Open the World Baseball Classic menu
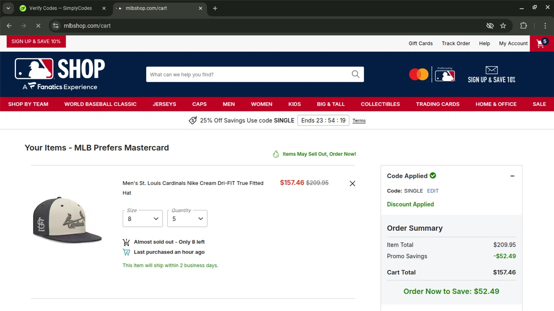554x311 pixels. click(x=100, y=104)
